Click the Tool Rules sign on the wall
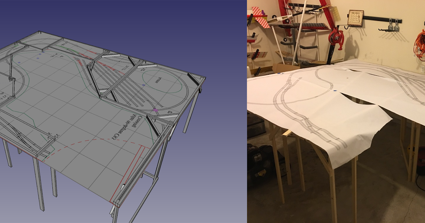425x223 pixels. point(355,17)
